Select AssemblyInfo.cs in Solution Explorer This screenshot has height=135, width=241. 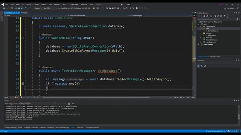(211, 40)
